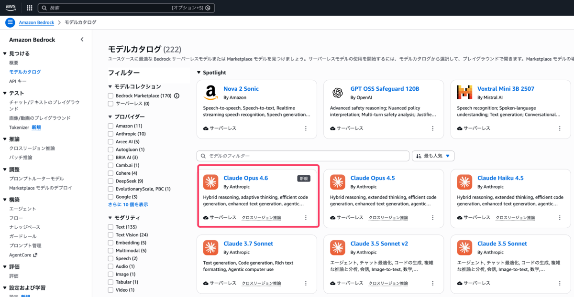574x297 pixels.
Task: Click the serverless cloud icon on Nova 2 Sonic card
Action: [206, 128]
